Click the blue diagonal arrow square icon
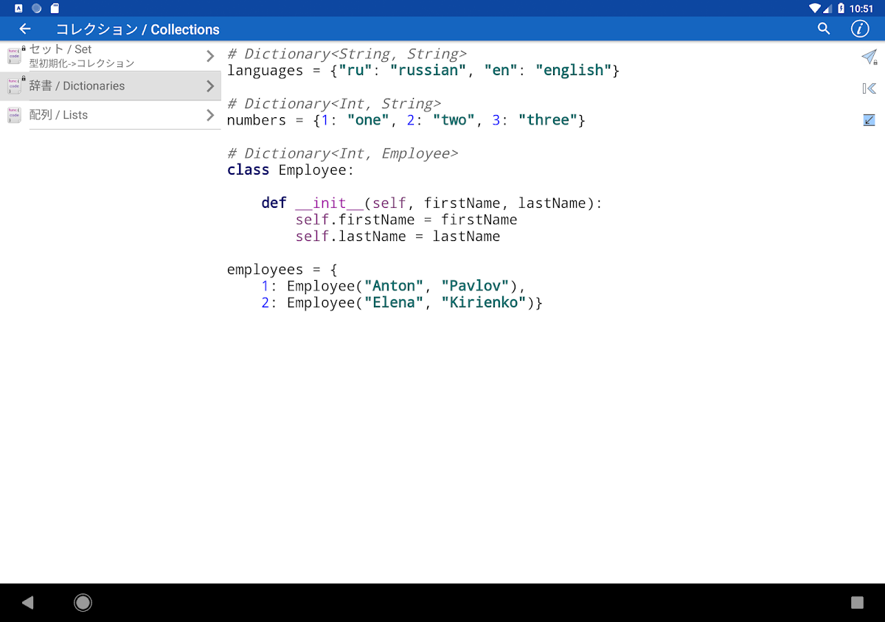885x622 pixels. (x=869, y=119)
